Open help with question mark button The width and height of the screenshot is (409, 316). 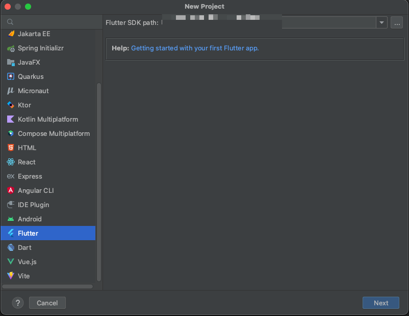pos(18,303)
